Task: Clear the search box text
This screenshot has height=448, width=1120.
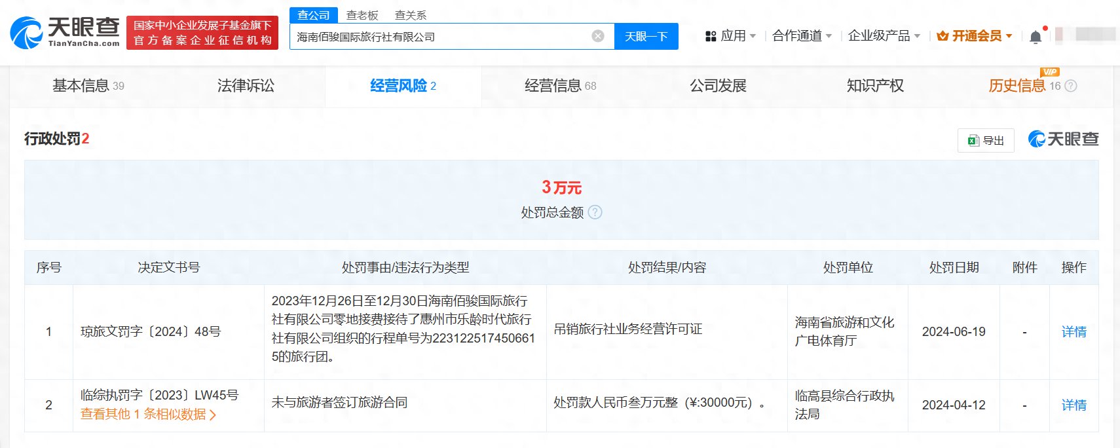Action: pos(598,36)
